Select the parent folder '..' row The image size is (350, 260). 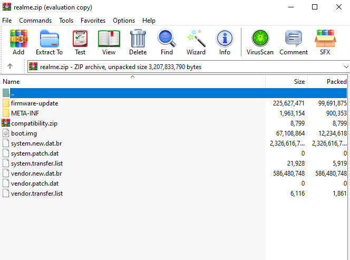(175, 93)
